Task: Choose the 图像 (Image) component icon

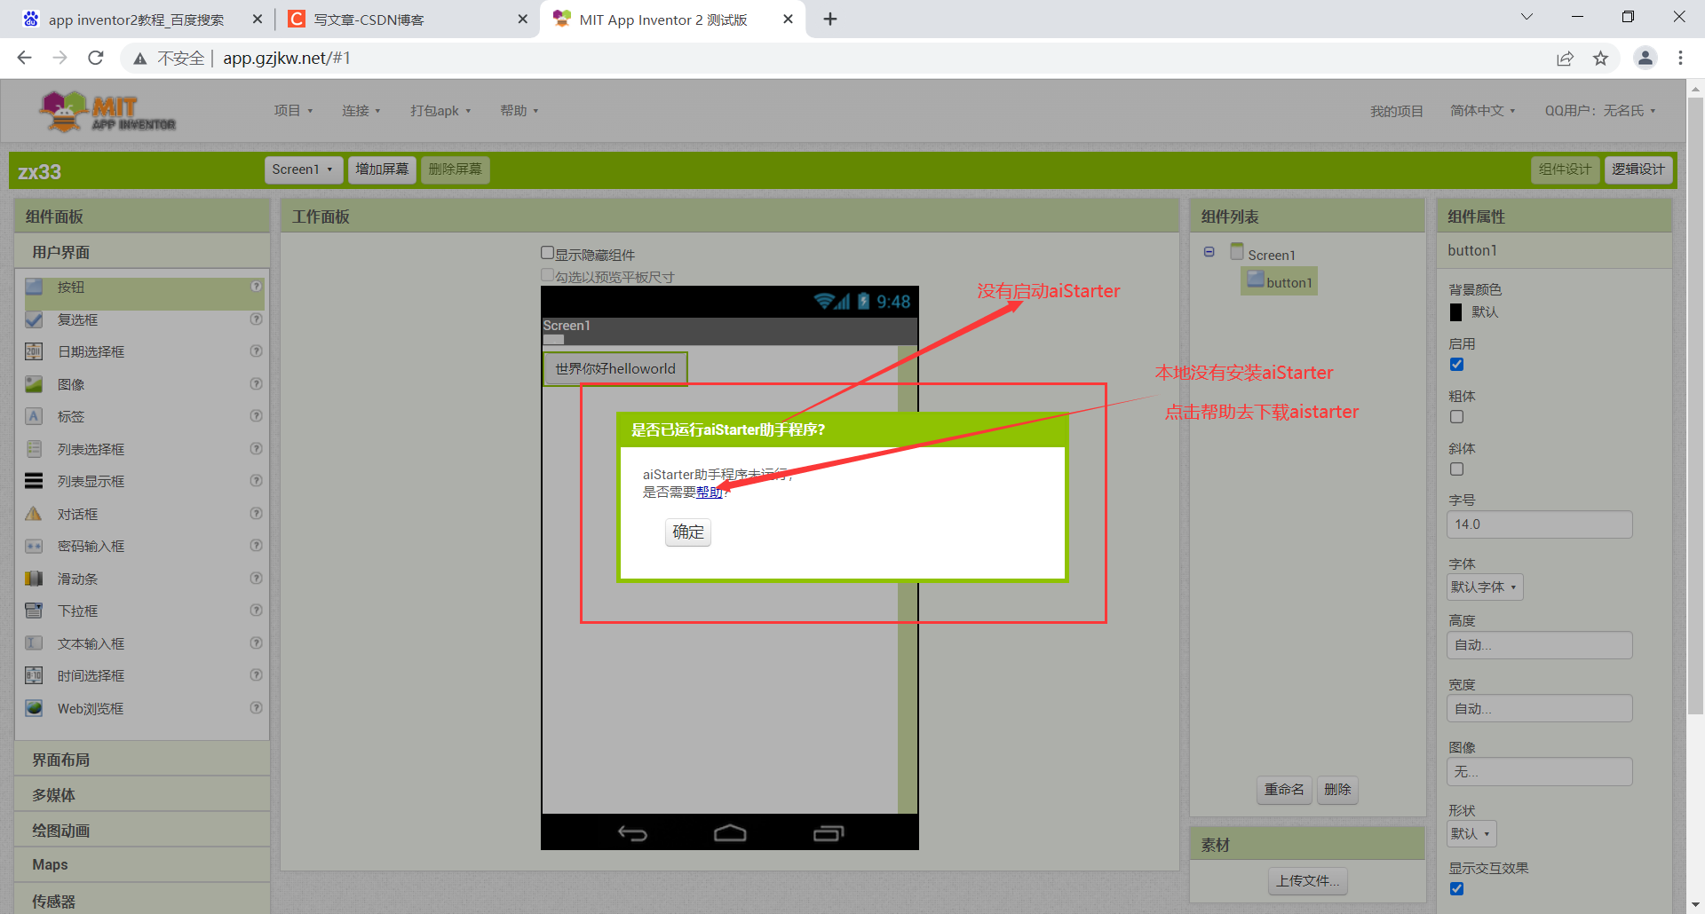Action: pos(34,383)
